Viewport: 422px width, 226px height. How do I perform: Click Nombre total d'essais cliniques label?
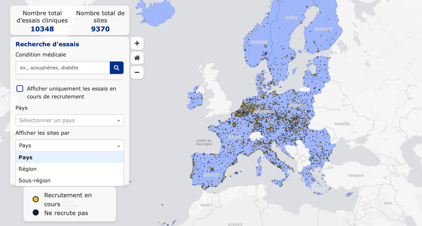42,17
